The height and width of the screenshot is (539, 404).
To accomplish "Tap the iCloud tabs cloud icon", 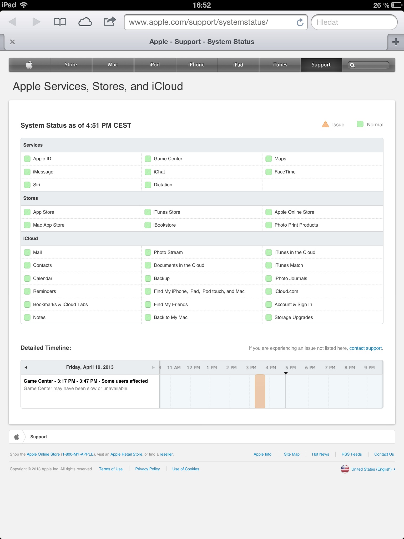I will [x=85, y=22].
